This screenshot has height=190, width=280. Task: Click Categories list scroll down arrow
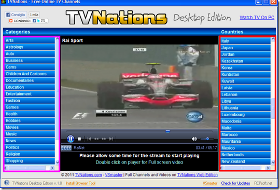coord(57,162)
